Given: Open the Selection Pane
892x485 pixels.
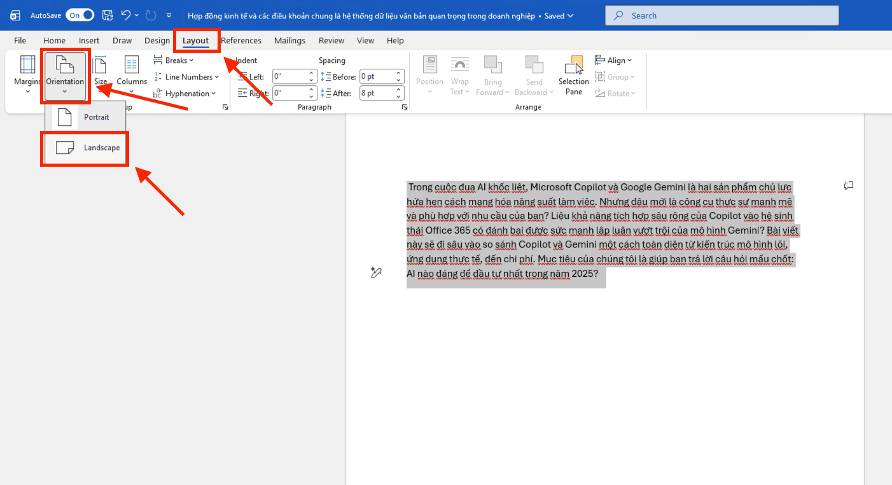Looking at the screenshot, I should [574, 75].
